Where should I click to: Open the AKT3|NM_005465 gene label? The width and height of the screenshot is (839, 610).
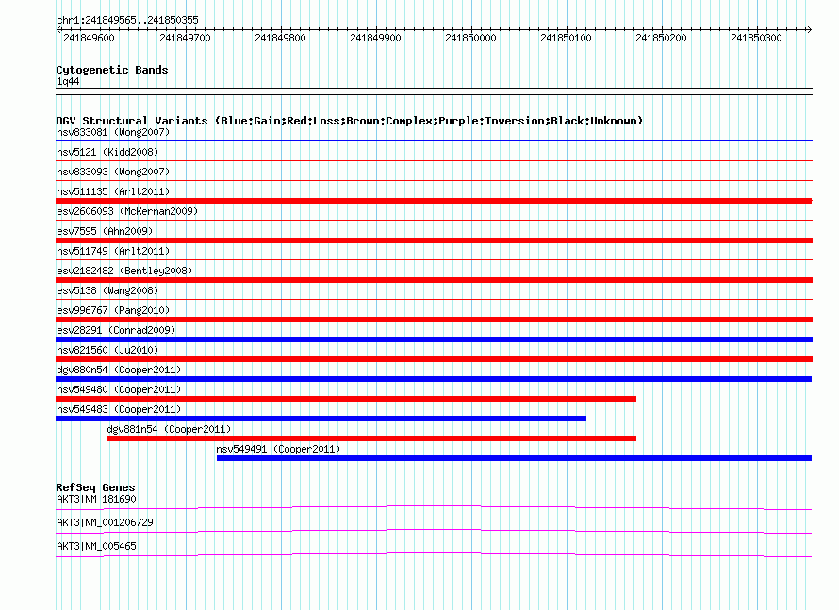pyautogui.click(x=96, y=546)
